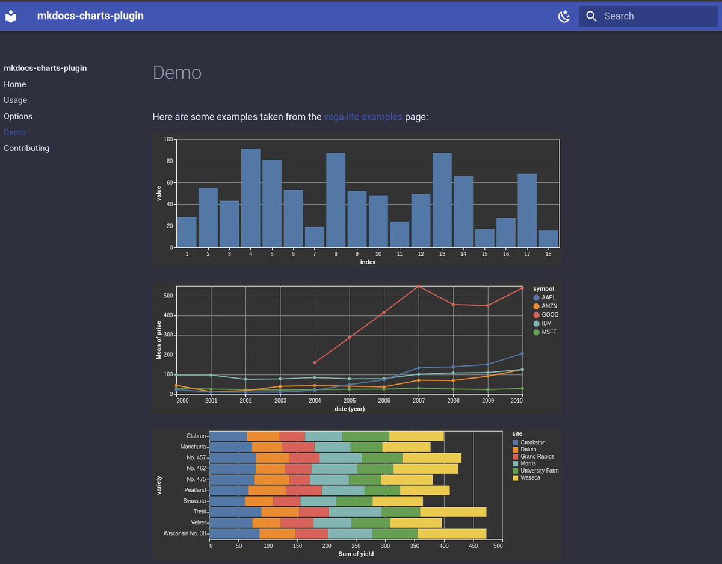Click the Duluth legend entry

[x=528, y=449]
